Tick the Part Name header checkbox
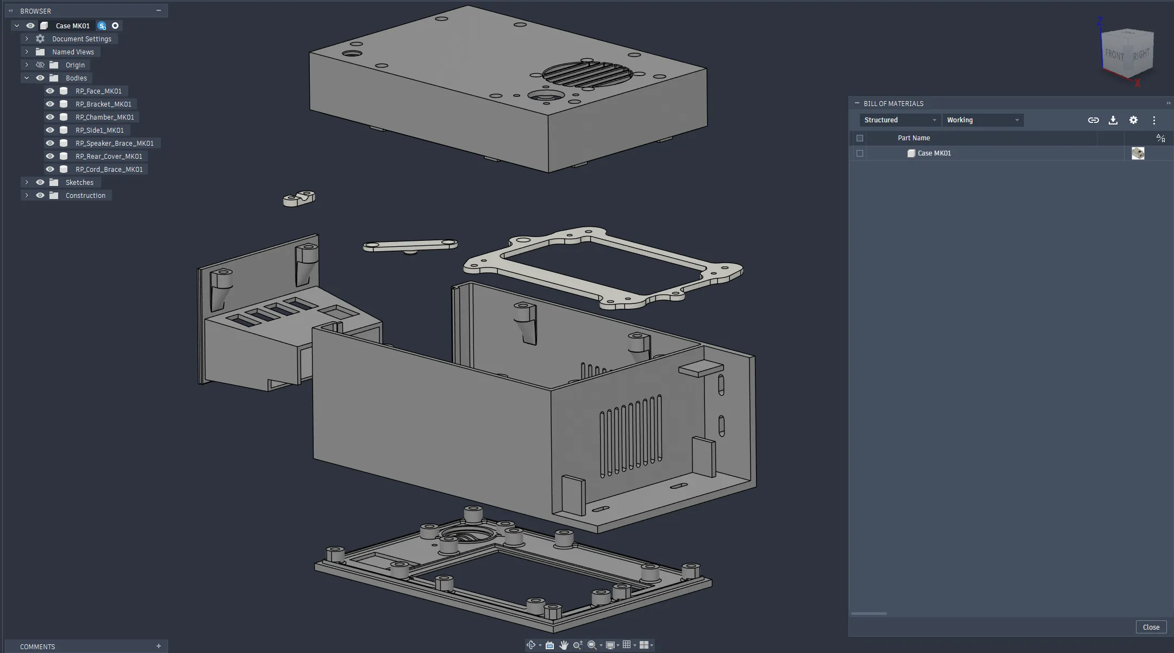Image resolution: width=1174 pixels, height=653 pixels. [860, 138]
